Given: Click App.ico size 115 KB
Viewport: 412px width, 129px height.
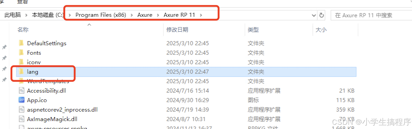Looking at the screenshot, I should pyautogui.click(x=345, y=100).
